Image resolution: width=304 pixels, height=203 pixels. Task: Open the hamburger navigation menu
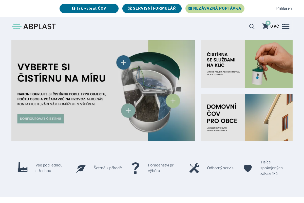[286, 26]
